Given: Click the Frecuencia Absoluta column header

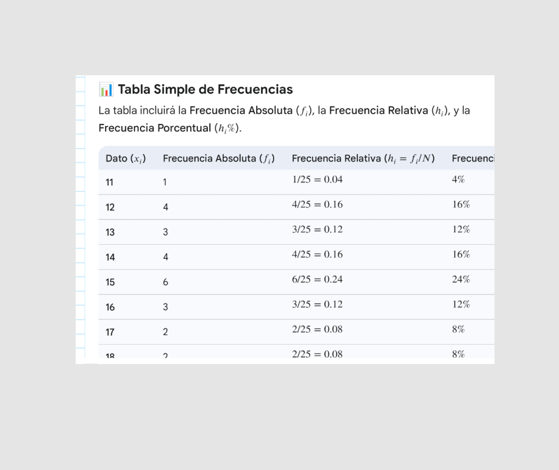Looking at the screenshot, I should tap(218, 158).
